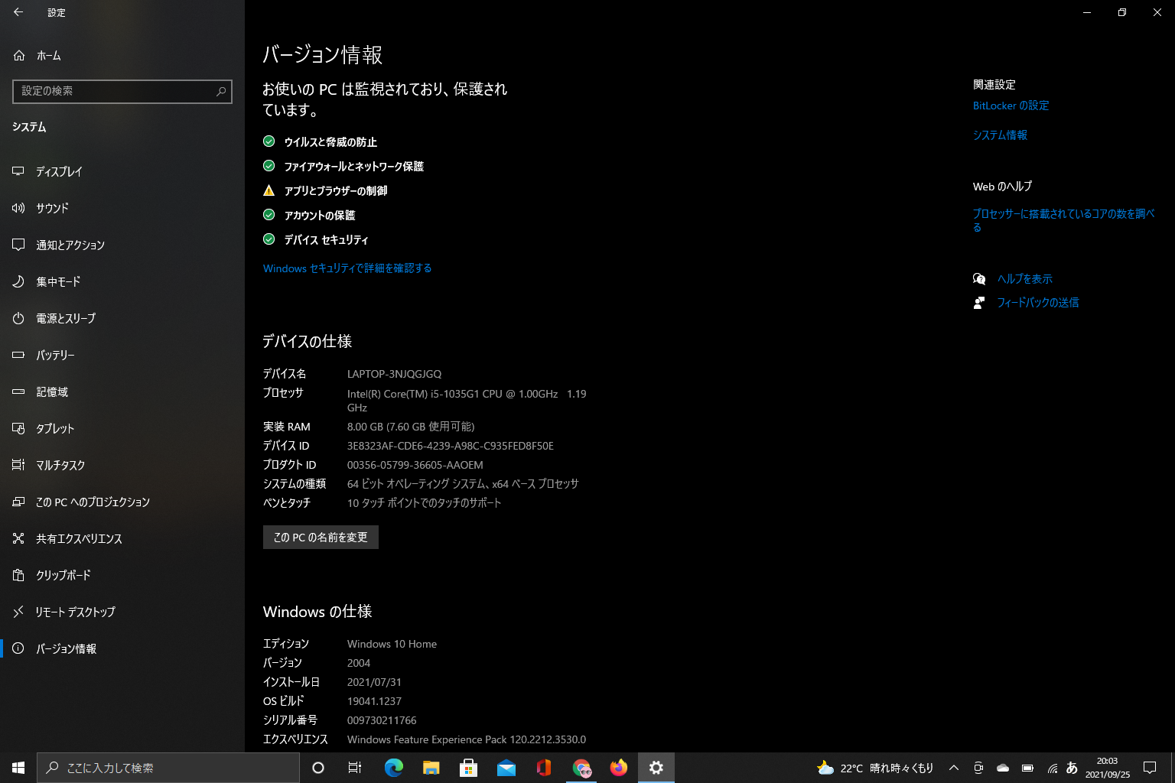Click the Send feedback link
This screenshot has width=1175, height=783.
click(x=1037, y=303)
